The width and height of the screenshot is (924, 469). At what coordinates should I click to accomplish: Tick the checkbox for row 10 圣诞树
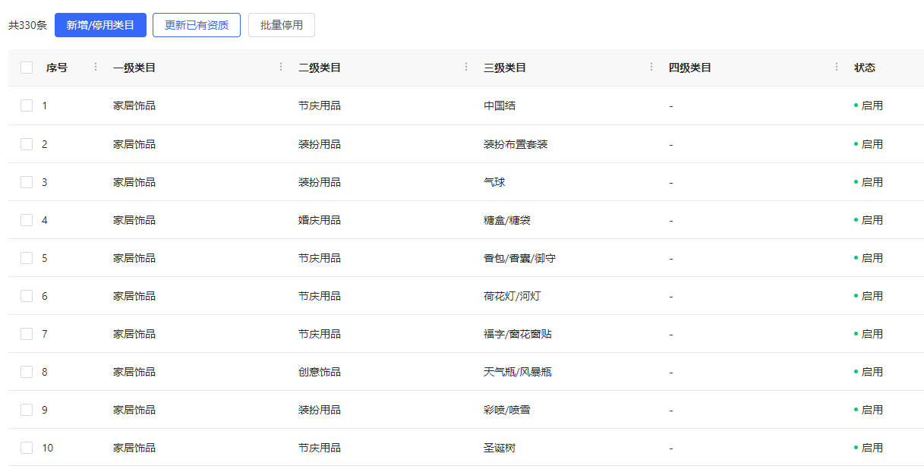tap(27, 448)
